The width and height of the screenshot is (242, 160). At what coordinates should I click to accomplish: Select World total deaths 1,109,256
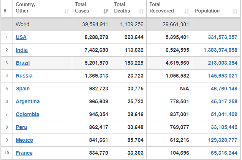click(132, 24)
